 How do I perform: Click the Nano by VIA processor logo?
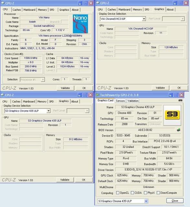tap(80, 24)
